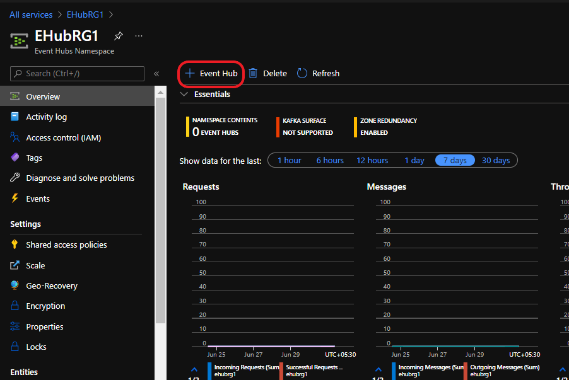569x380 pixels.
Task: Click the Locks padlock icon
Action: point(15,347)
